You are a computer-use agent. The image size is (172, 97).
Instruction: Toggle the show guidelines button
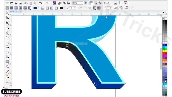[100, 3]
